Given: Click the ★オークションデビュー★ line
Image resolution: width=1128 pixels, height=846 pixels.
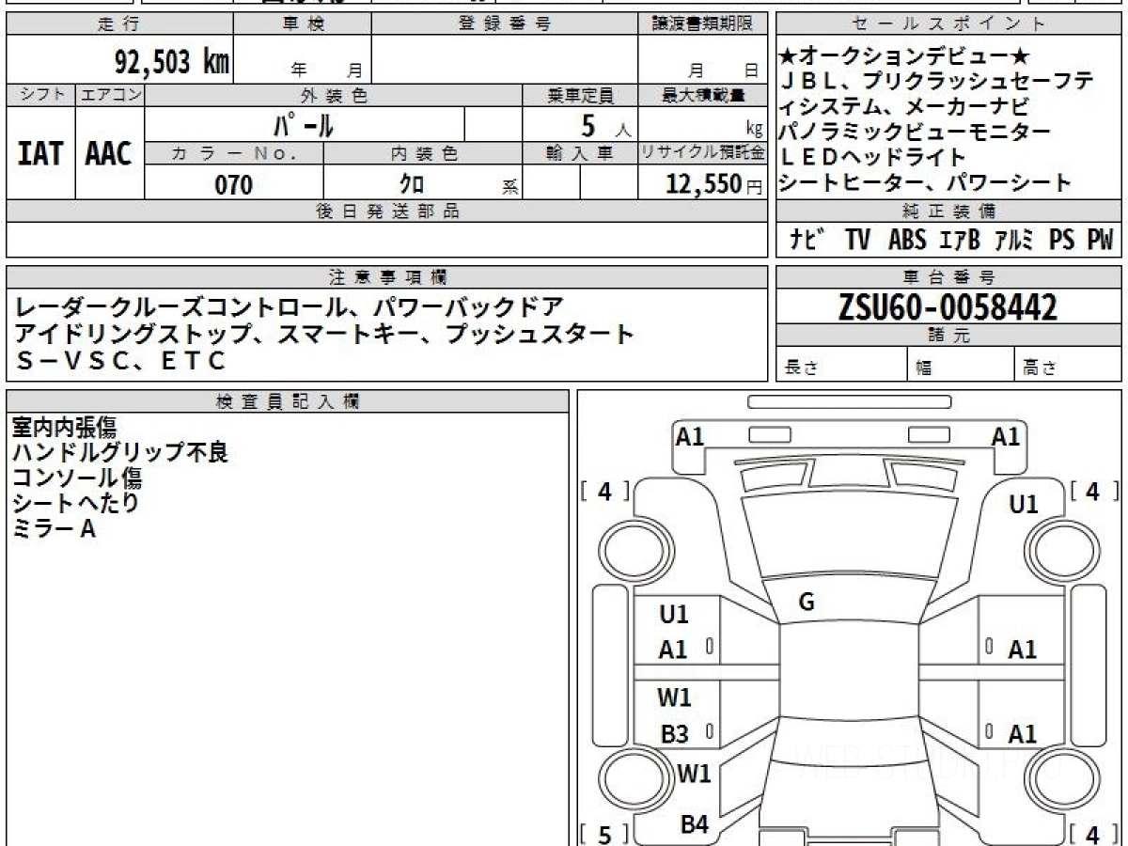Looking at the screenshot, I should click(x=905, y=58).
